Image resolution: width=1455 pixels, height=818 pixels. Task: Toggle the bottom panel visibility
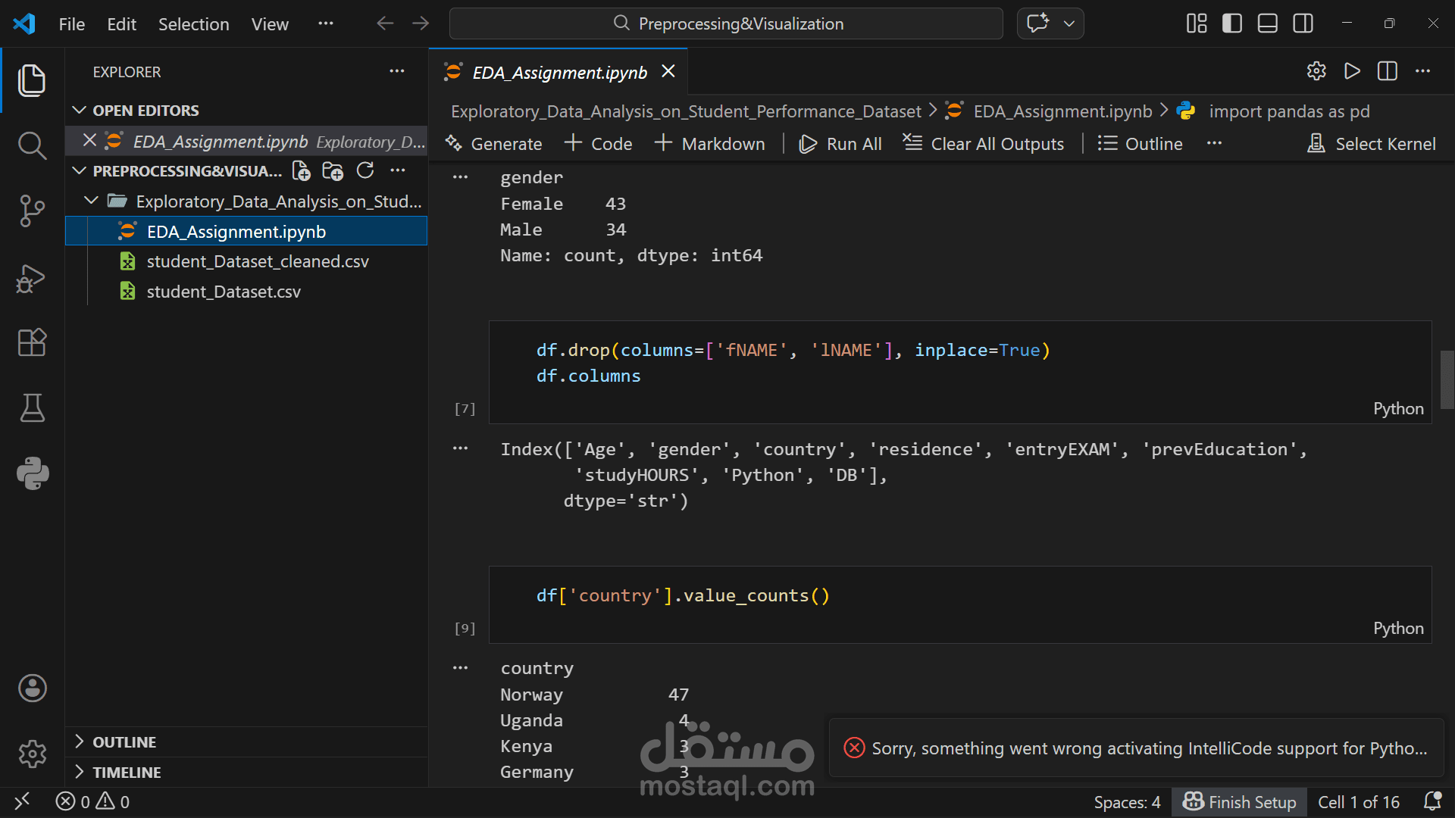pyautogui.click(x=1268, y=23)
